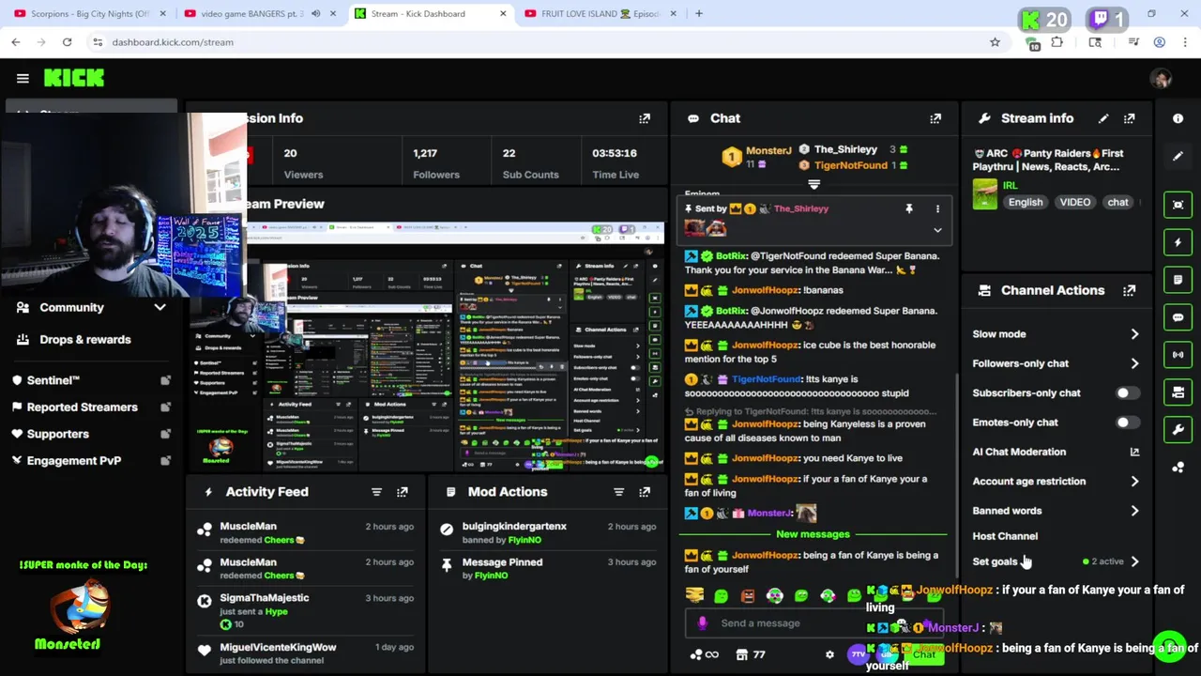Click the IRL category link
The image size is (1201, 676).
pyautogui.click(x=1010, y=186)
